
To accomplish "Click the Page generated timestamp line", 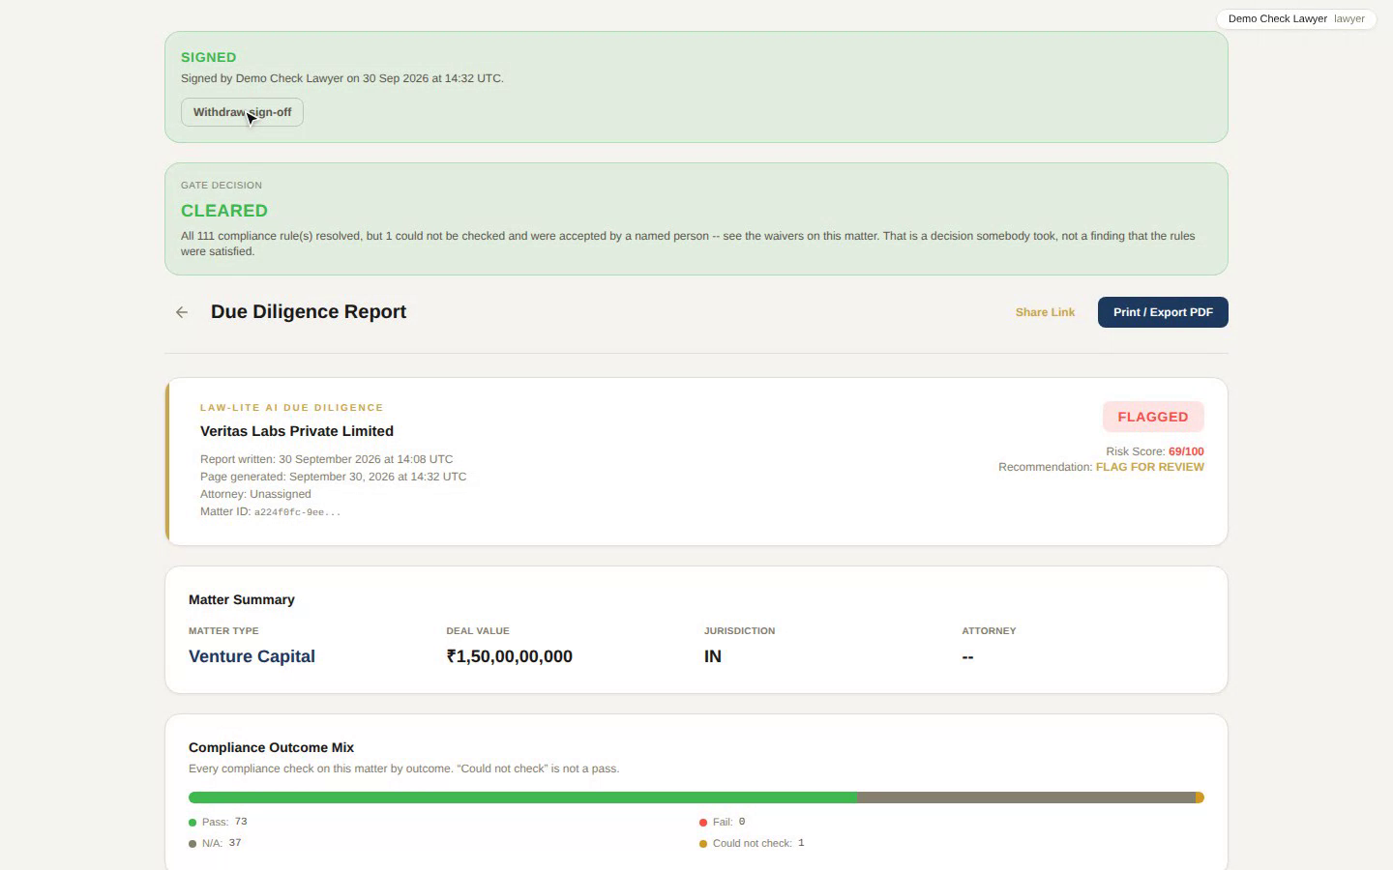I will pyautogui.click(x=333, y=477).
